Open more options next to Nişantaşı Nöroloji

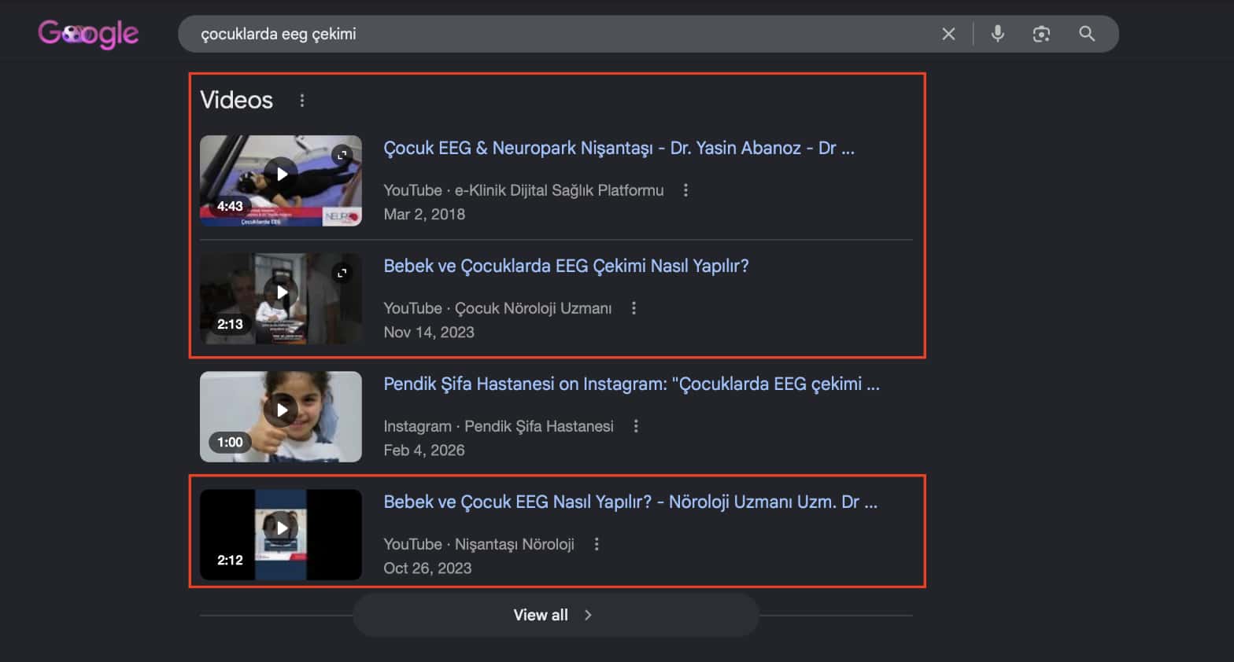point(597,544)
